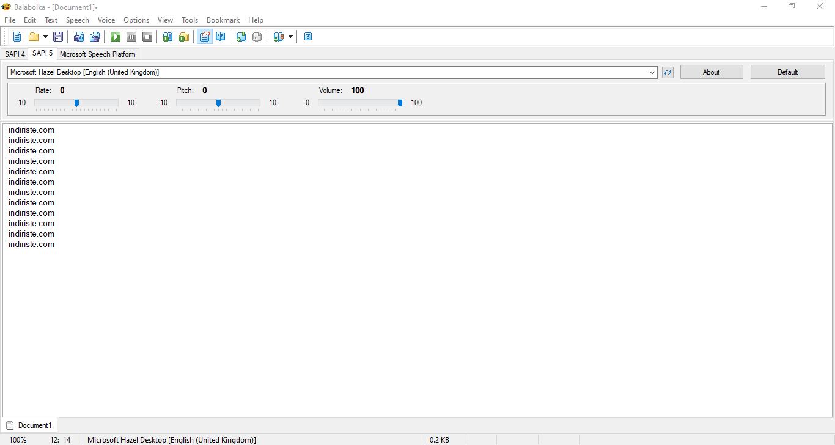Click the open book AB dictionary icon

[x=221, y=37]
